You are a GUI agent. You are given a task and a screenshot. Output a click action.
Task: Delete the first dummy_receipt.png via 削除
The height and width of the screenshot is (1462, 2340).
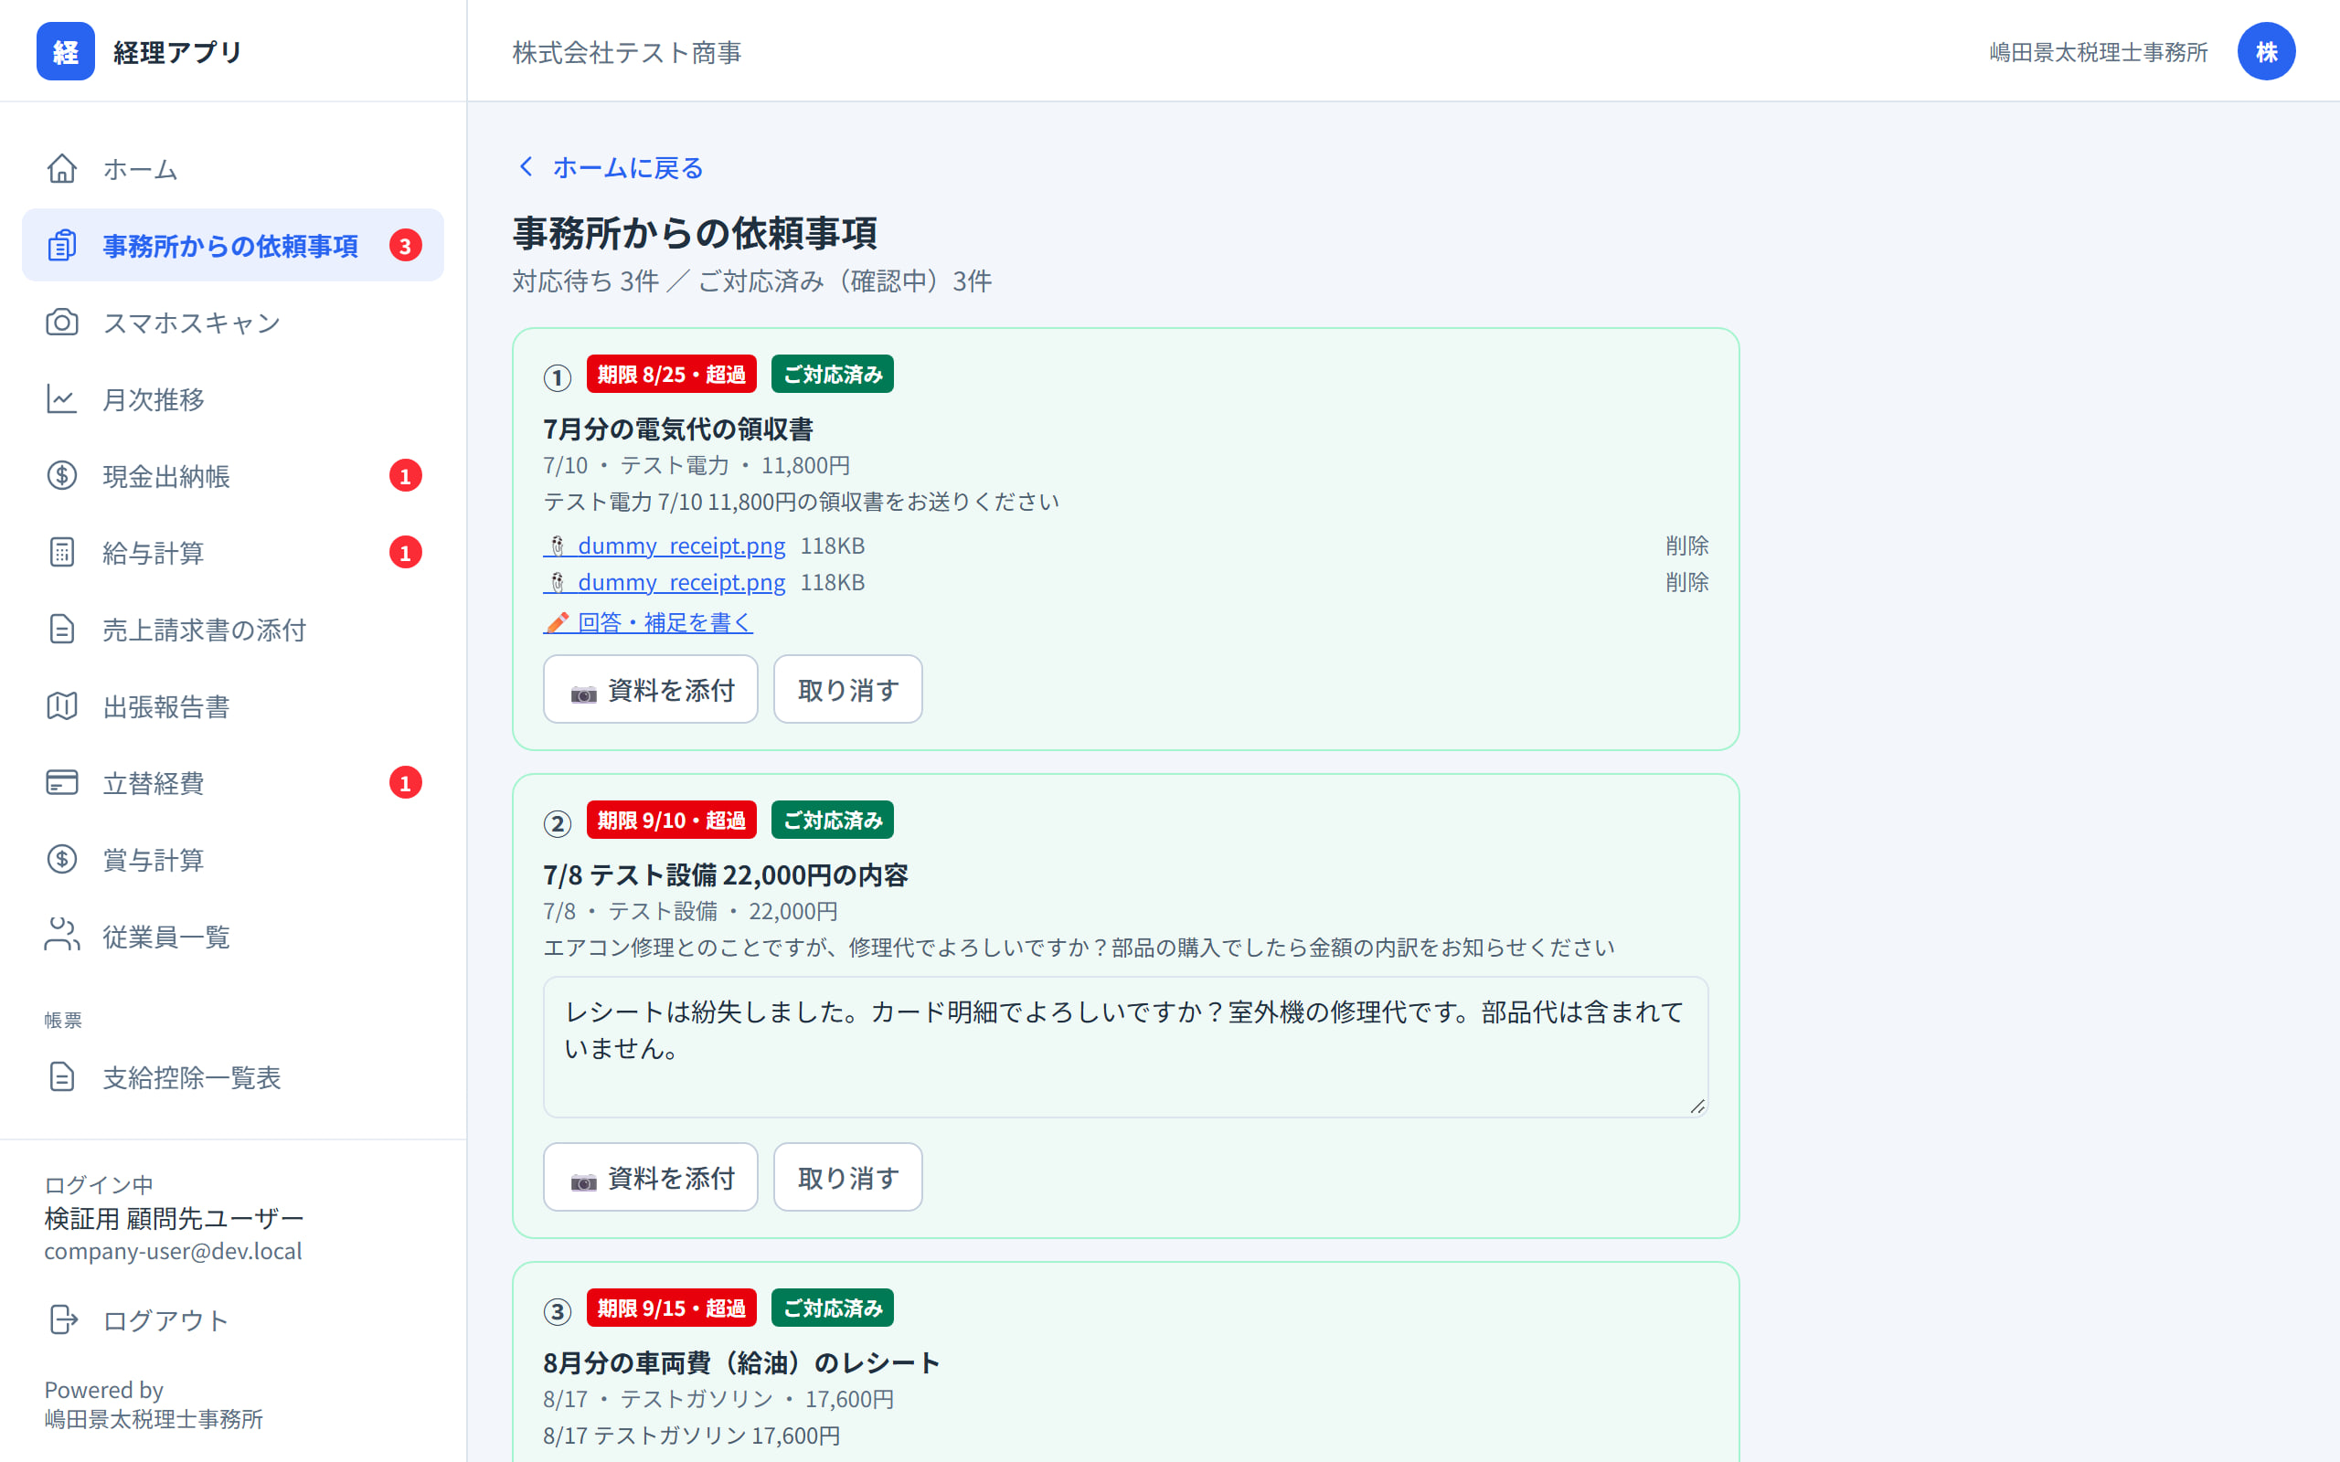click(1686, 546)
